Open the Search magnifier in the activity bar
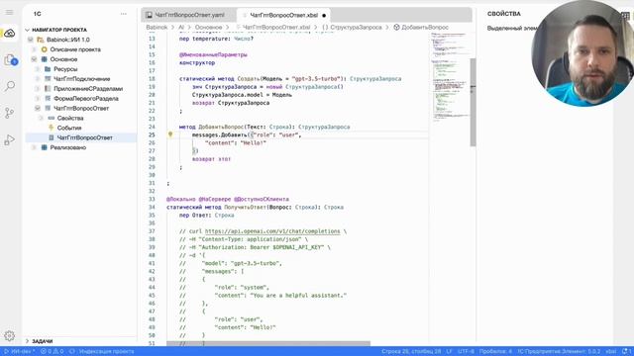This screenshot has height=356, width=634. 9,86
